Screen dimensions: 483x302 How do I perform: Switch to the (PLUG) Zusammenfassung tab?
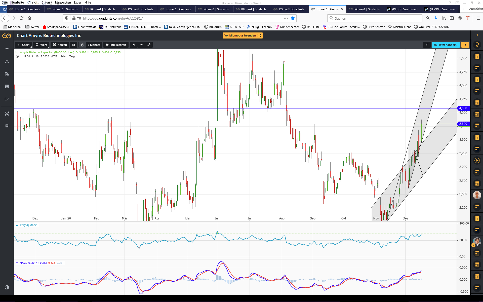tap(403, 9)
